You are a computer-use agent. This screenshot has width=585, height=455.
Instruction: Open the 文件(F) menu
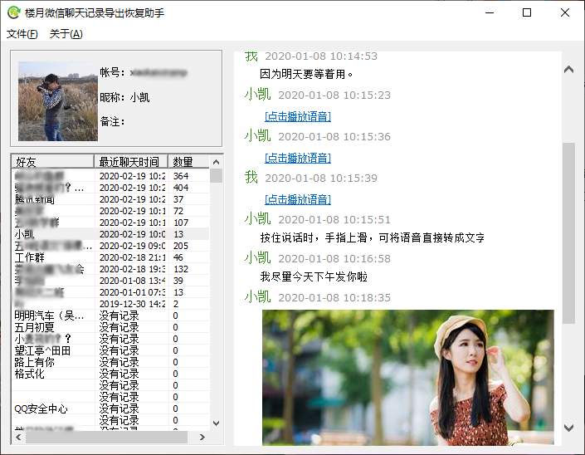(22, 34)
